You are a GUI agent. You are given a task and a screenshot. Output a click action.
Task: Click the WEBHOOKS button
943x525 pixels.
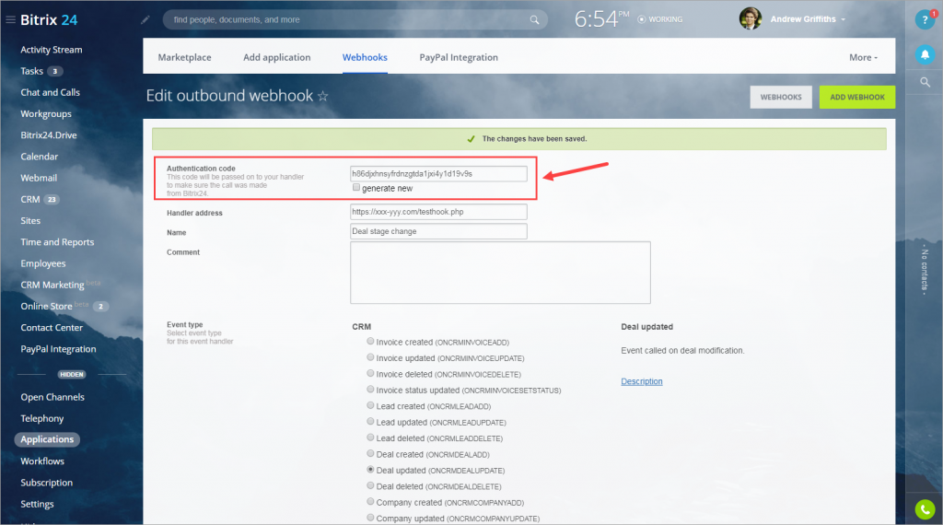coord(781,97)
